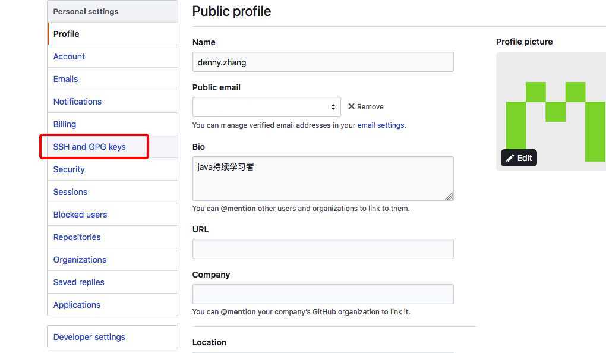Image resolution: width=606 pixels, height=353 pixels.
Task: Click the green identicon profile picture
Action: pos(551,112)
